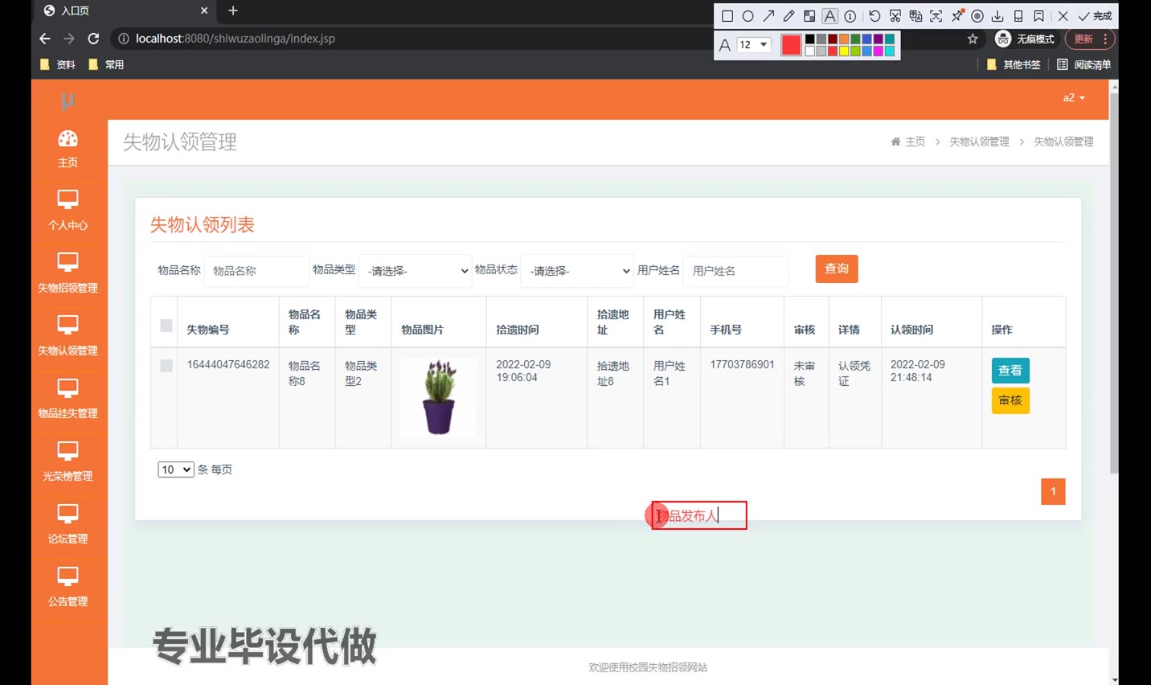Start screen recording from toolbar

(x=977, y=16)
